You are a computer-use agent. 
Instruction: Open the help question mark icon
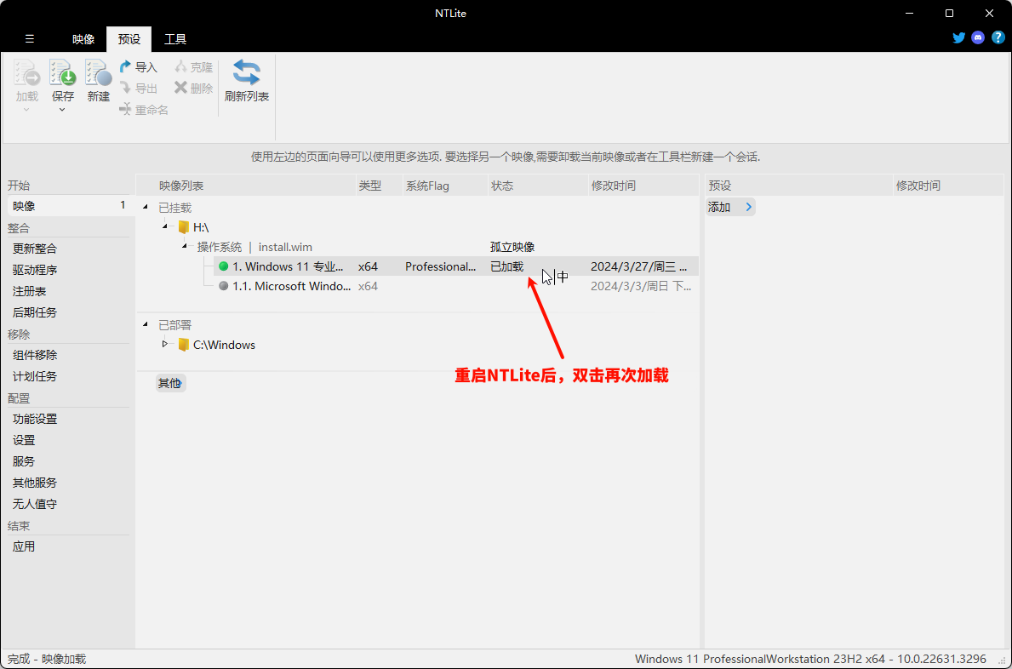click(x=998, y=37)
